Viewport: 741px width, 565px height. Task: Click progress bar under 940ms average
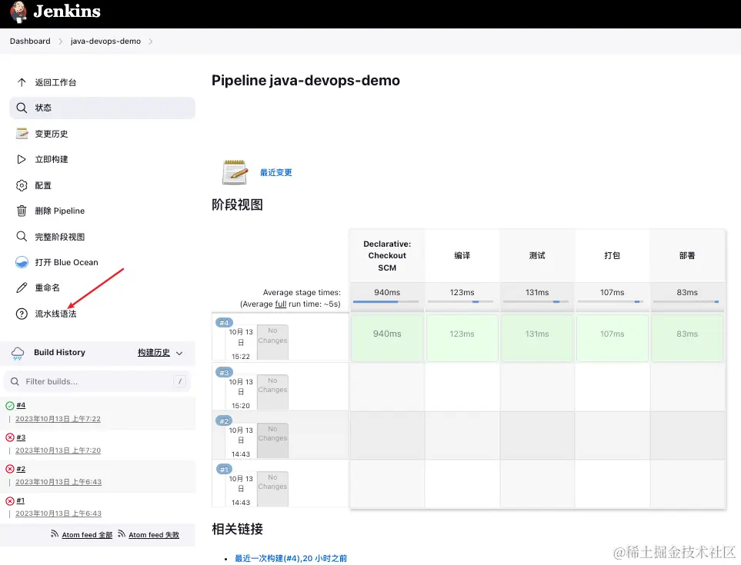386,301
